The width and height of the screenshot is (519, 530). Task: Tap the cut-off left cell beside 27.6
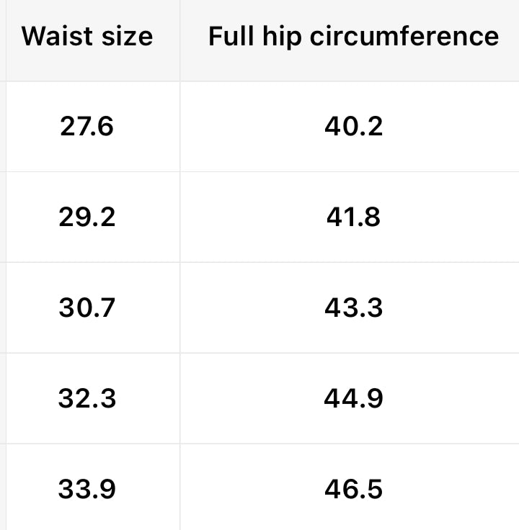click(x=3, y=127)
